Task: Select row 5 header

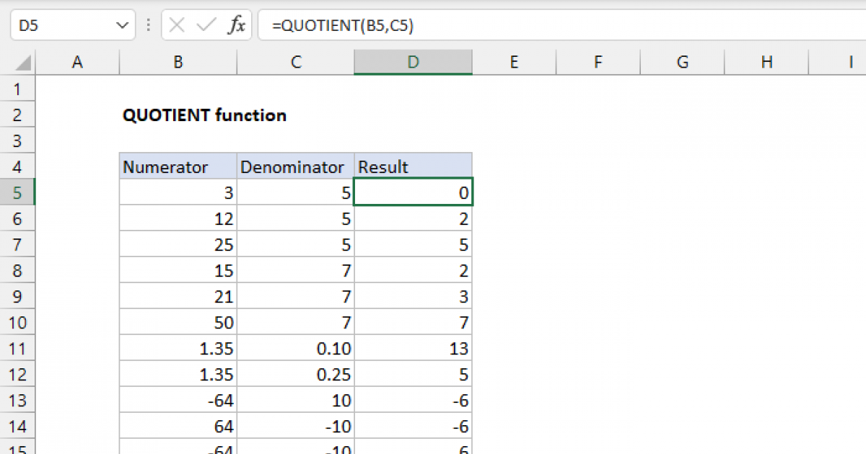Action: tap(18, 193)
